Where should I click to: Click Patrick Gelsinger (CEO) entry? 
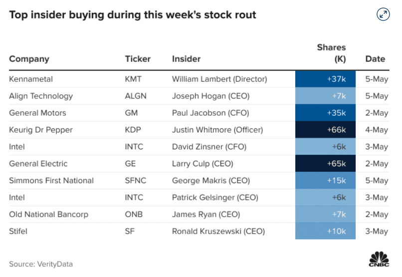(215, 198)
